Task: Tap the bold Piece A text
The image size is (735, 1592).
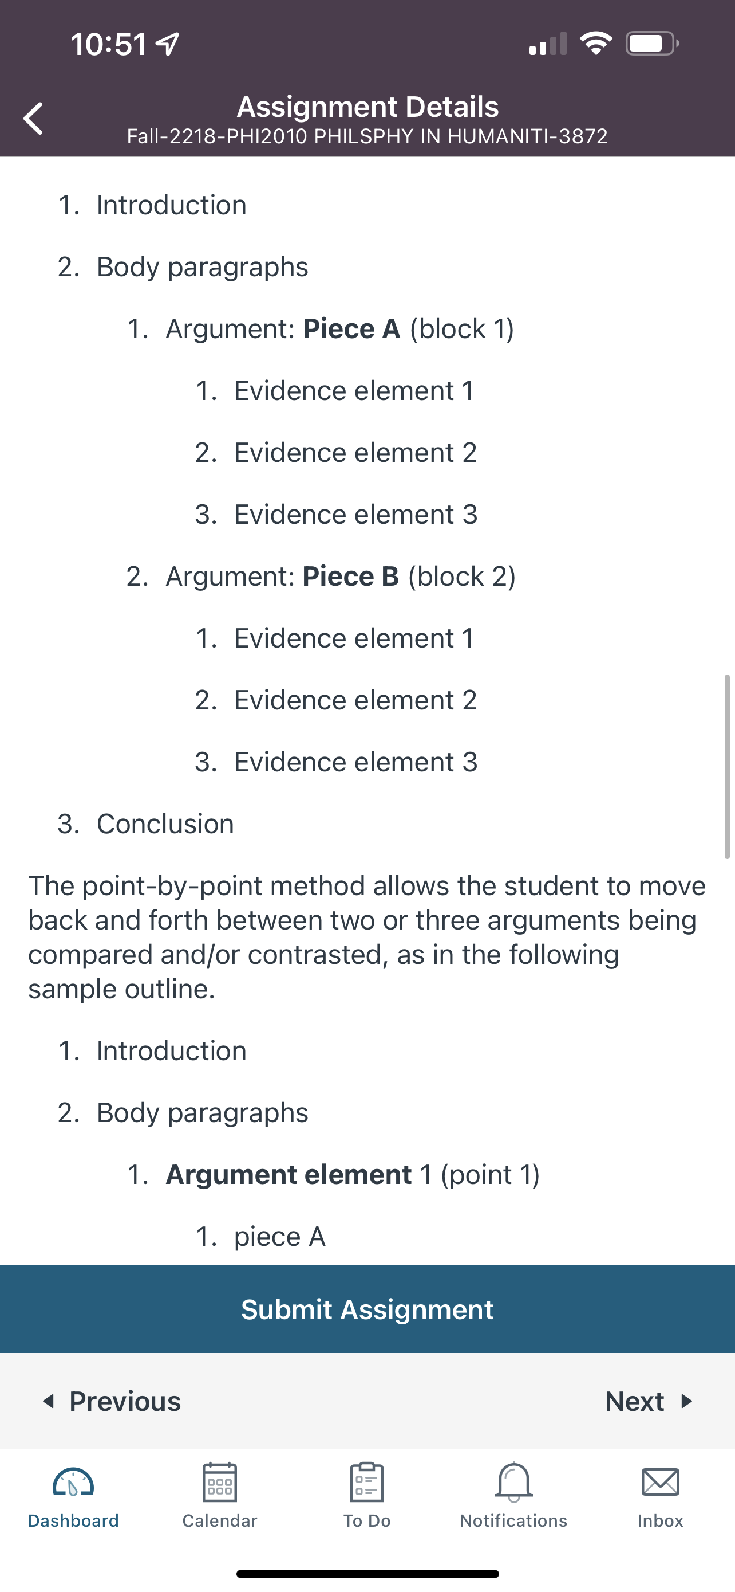Action: (352, 328)
